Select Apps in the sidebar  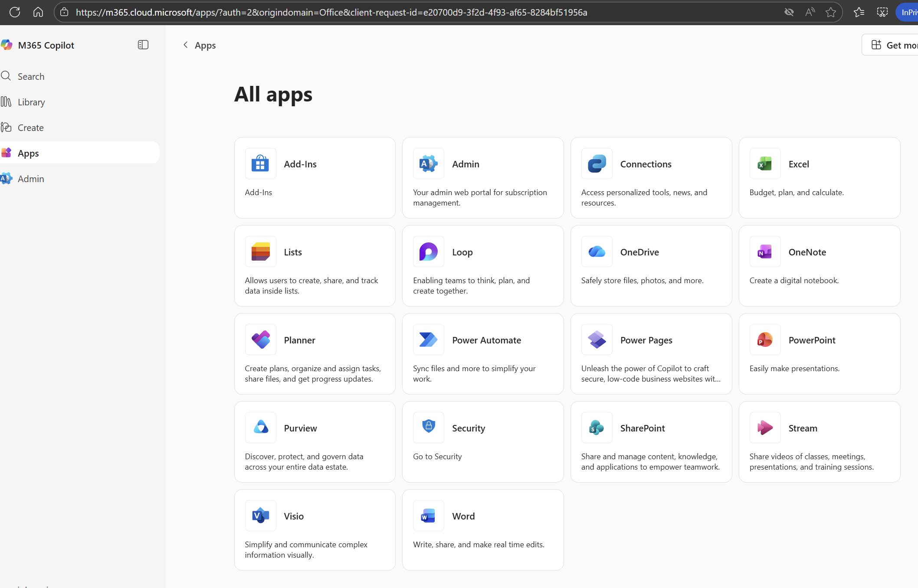pos(80,153)
